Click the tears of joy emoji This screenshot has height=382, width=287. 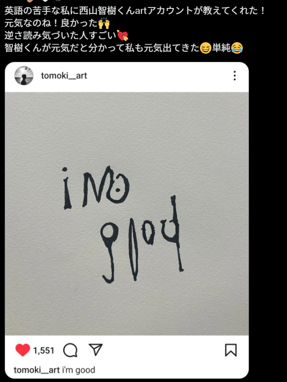coord(237,48)
